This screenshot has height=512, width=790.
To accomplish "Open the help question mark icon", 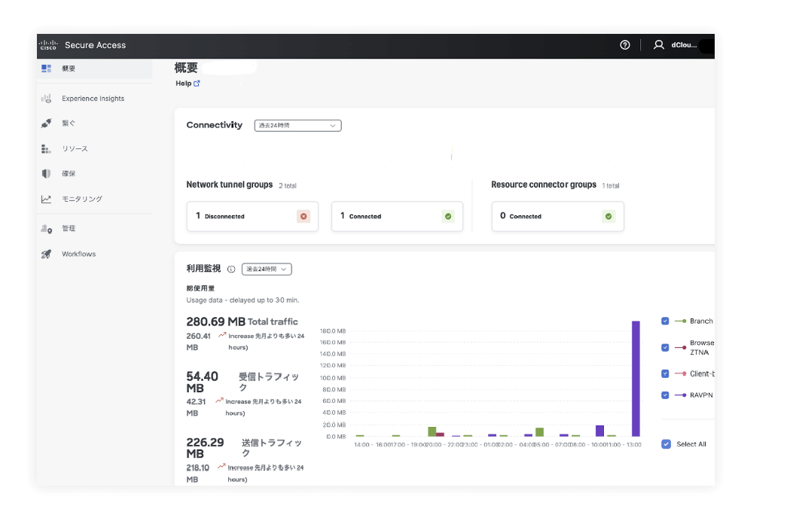I will click(624, 45).
